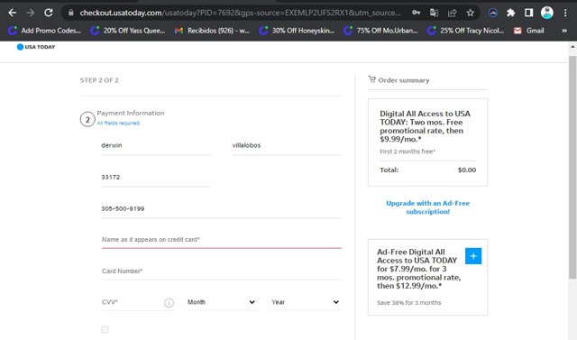Open the expiration Year dropdown
The height and width of the screenshot is (340, 577).
(x=305, y=302)
